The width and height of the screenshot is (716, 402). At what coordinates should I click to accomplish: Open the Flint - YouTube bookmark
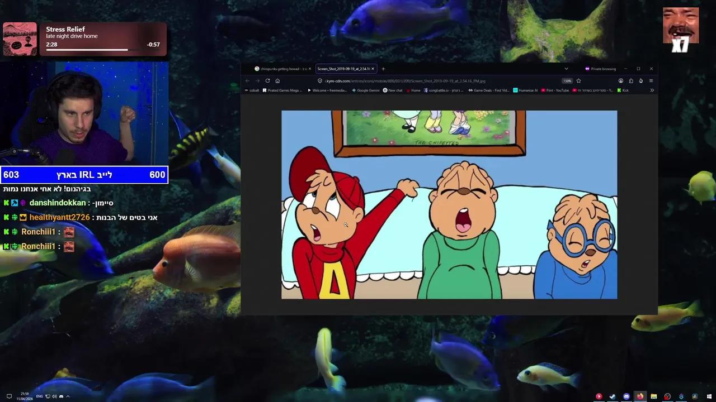555,90
